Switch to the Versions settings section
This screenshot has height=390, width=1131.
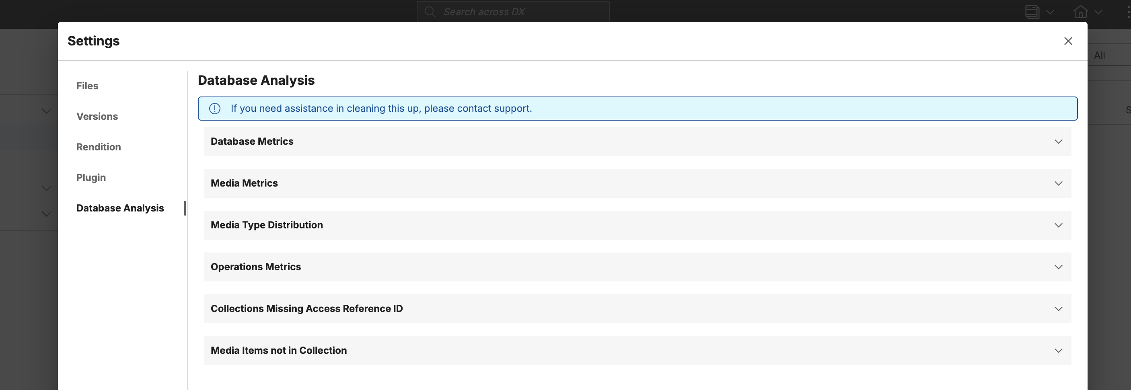pyautogui.click(x=97, y=116)
